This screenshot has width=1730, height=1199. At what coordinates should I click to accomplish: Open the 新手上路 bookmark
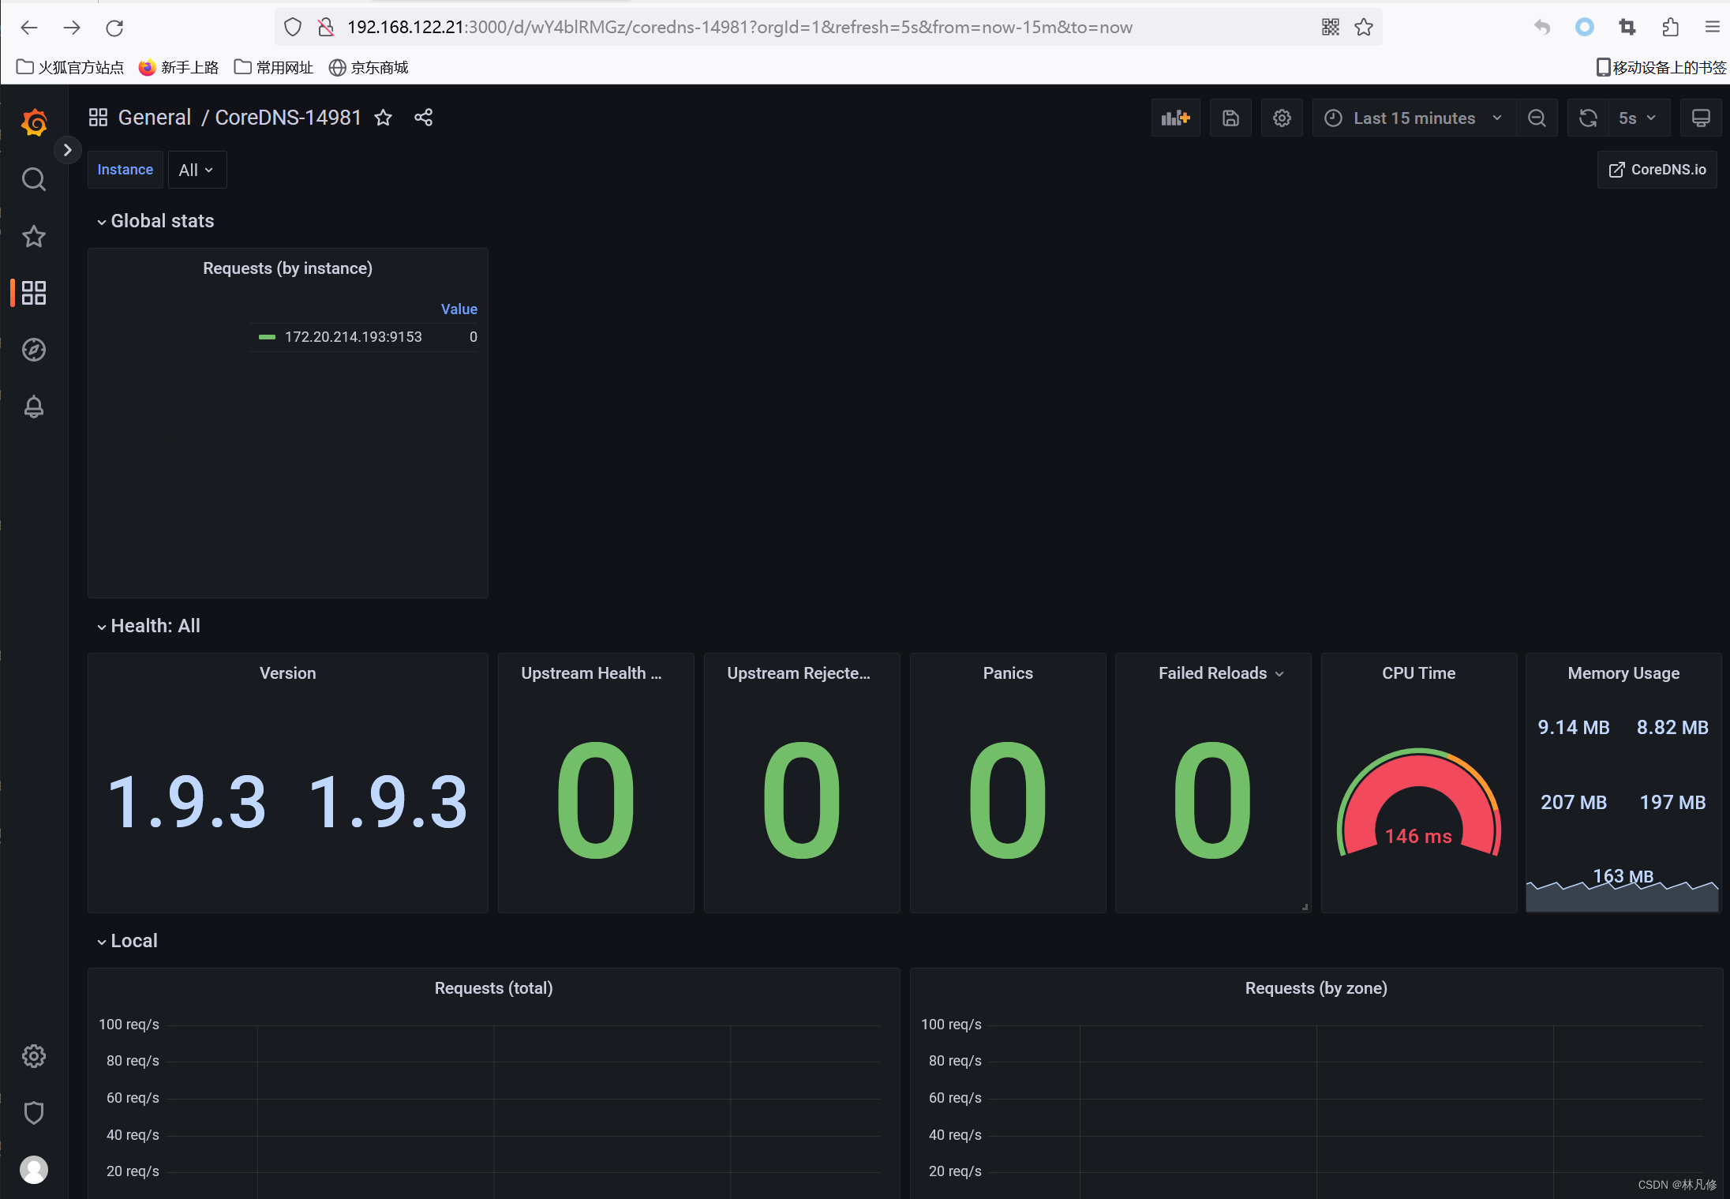click(x=178, y=68)
